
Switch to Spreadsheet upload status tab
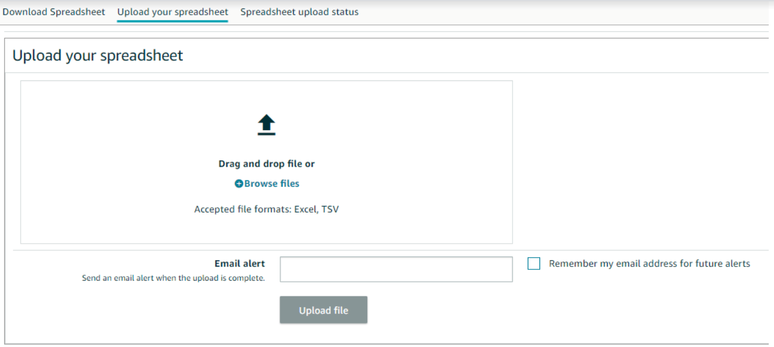click(x=299, y=12)
